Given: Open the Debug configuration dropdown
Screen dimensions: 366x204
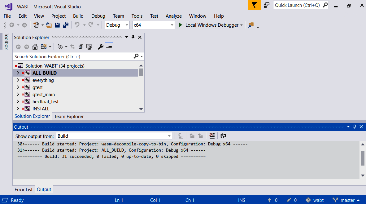Looking at the screenshot, I should point(117,25).
